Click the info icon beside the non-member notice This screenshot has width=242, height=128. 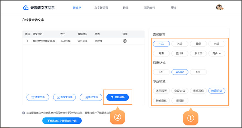[x=24, y=113]
